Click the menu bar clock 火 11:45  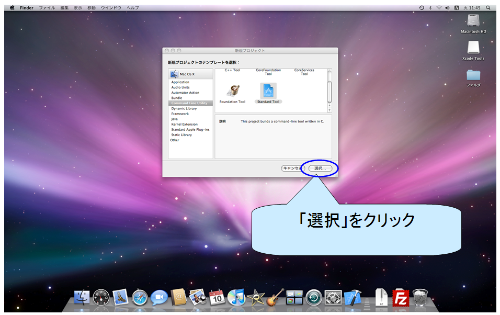472,8
